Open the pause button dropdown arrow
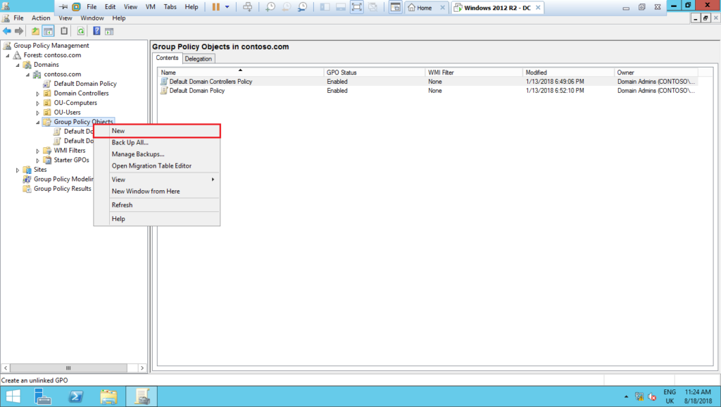721x407 pixels. (x=227, y=7)
